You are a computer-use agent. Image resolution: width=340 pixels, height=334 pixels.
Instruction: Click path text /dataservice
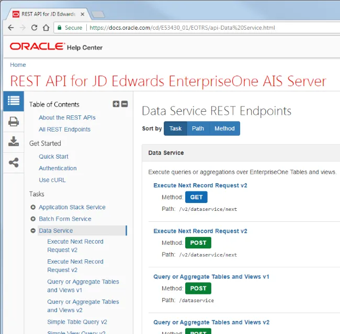(197, 301)
